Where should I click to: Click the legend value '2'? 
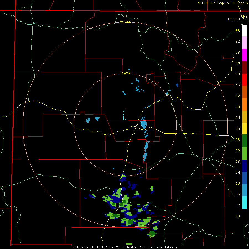pos(239,205)
